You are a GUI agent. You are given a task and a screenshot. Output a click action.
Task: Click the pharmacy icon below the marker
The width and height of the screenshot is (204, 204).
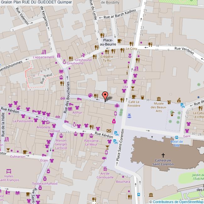tap(114, 121)
